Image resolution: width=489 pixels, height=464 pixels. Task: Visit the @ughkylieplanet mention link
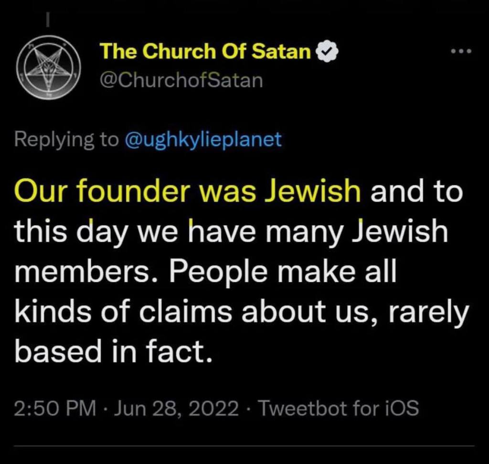203,140
